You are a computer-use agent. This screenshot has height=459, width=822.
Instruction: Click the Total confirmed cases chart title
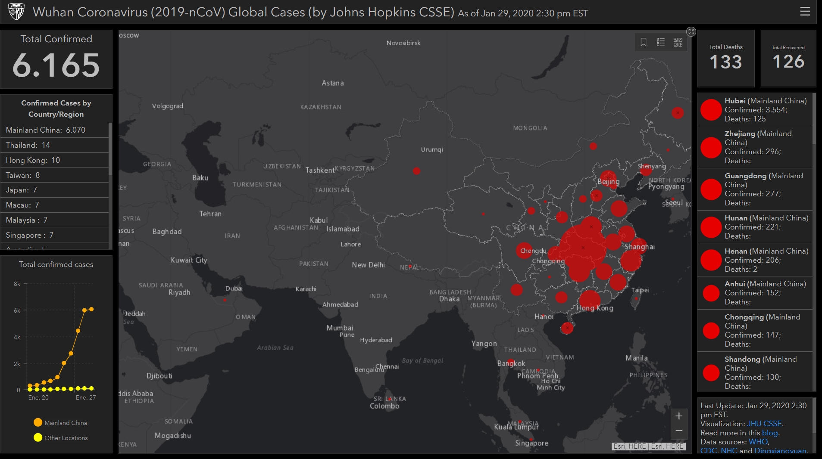[56, 264]
